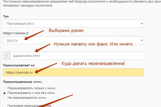Click the red arrow pointing at path field
This screenshot has height=107, width=161.
(x=43, y=47)
